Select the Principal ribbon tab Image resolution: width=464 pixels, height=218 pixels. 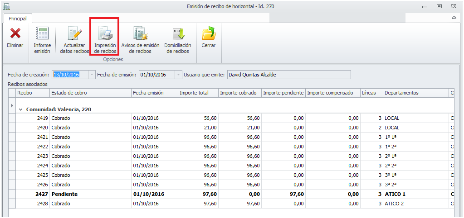(18, 19)
